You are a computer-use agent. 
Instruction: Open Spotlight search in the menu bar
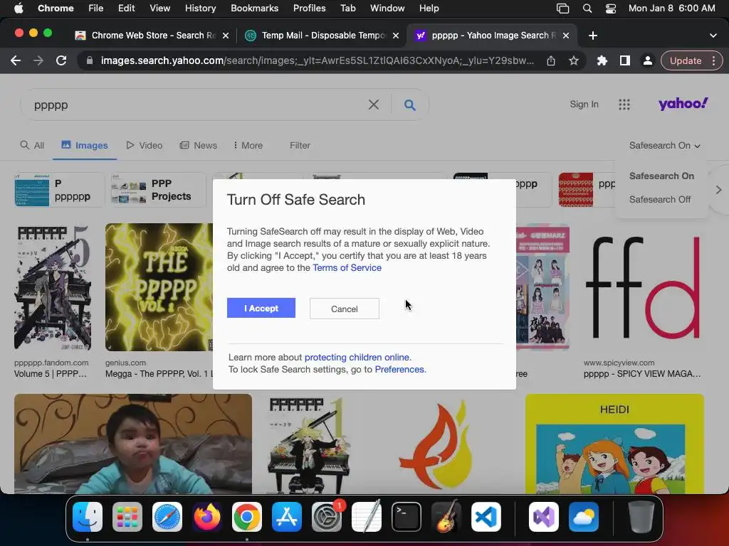(x=587, y=9)
